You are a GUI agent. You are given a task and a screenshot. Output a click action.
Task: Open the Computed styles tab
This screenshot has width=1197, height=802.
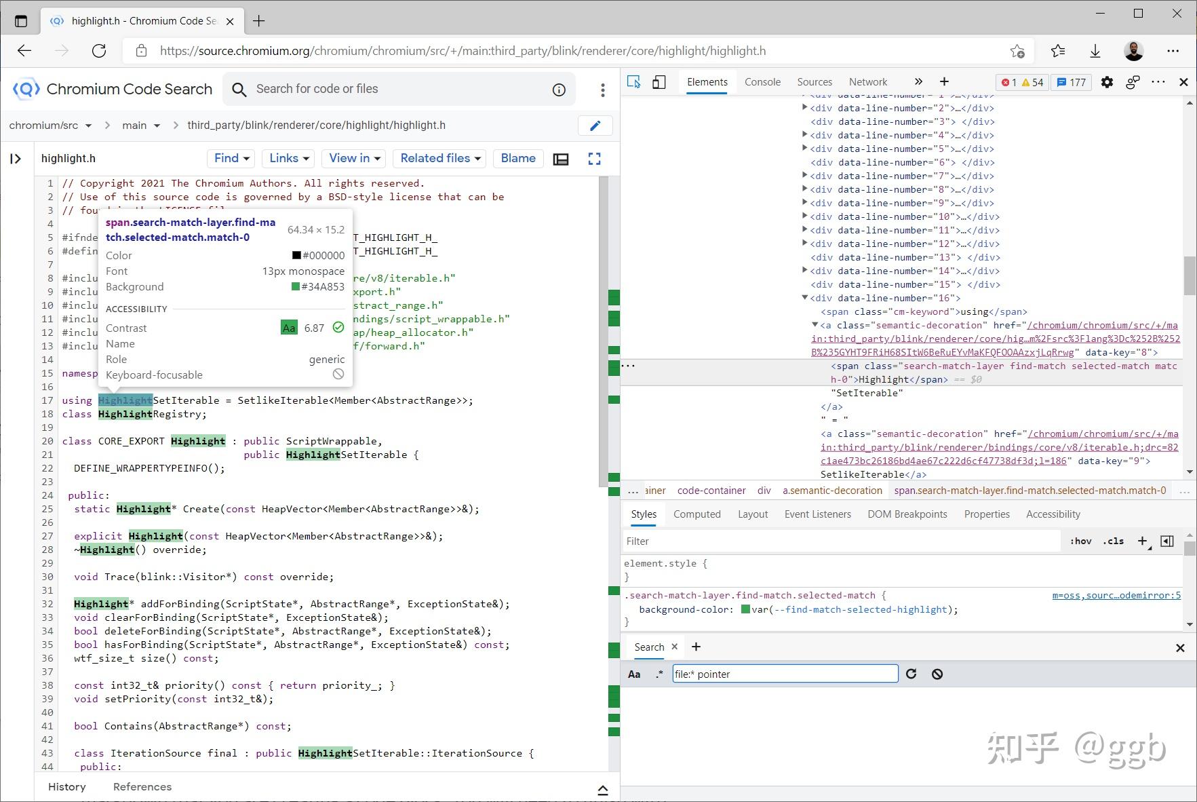point(697,514)
